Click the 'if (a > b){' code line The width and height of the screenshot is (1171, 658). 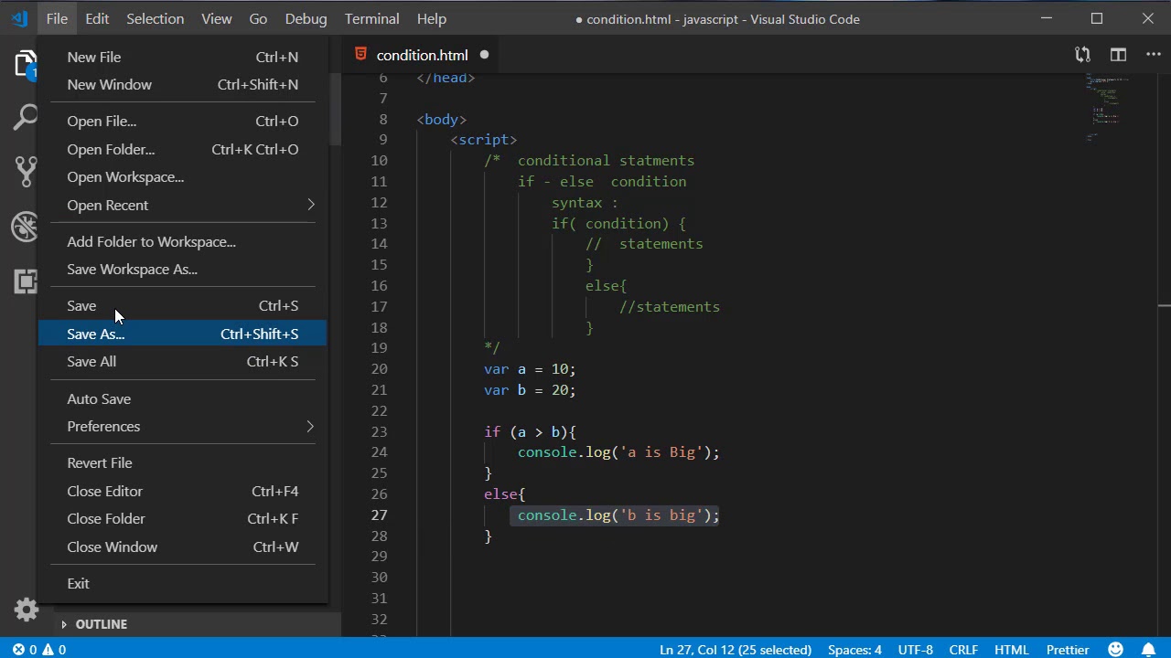530,431
